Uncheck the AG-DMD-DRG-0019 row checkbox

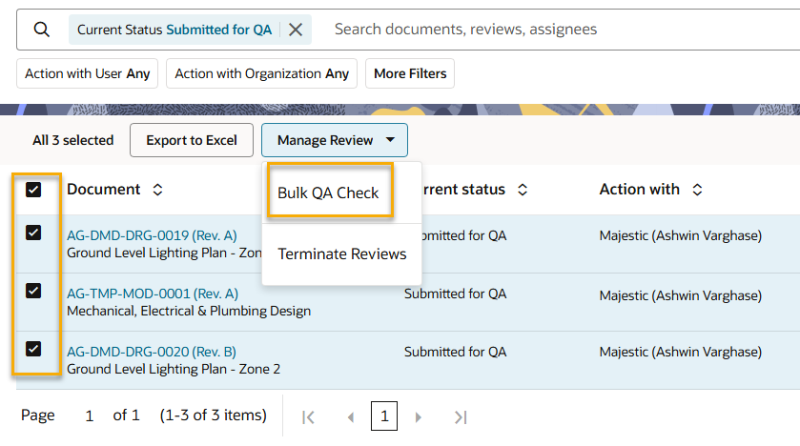33,233
